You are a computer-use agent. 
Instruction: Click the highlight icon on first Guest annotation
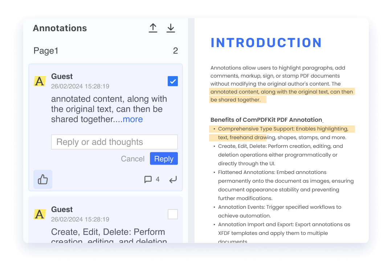40,81
